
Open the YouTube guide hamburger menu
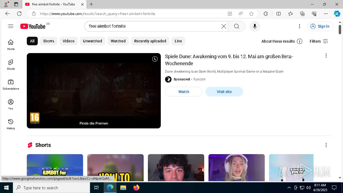coord(11,26)
